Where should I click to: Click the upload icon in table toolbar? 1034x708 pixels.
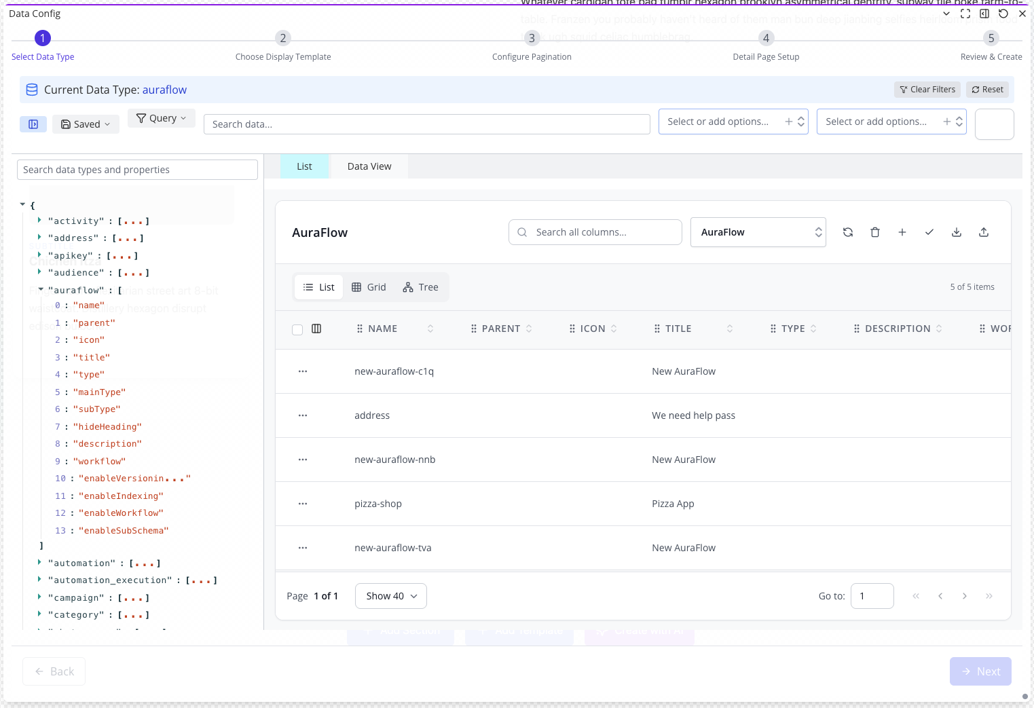(984, 232)
